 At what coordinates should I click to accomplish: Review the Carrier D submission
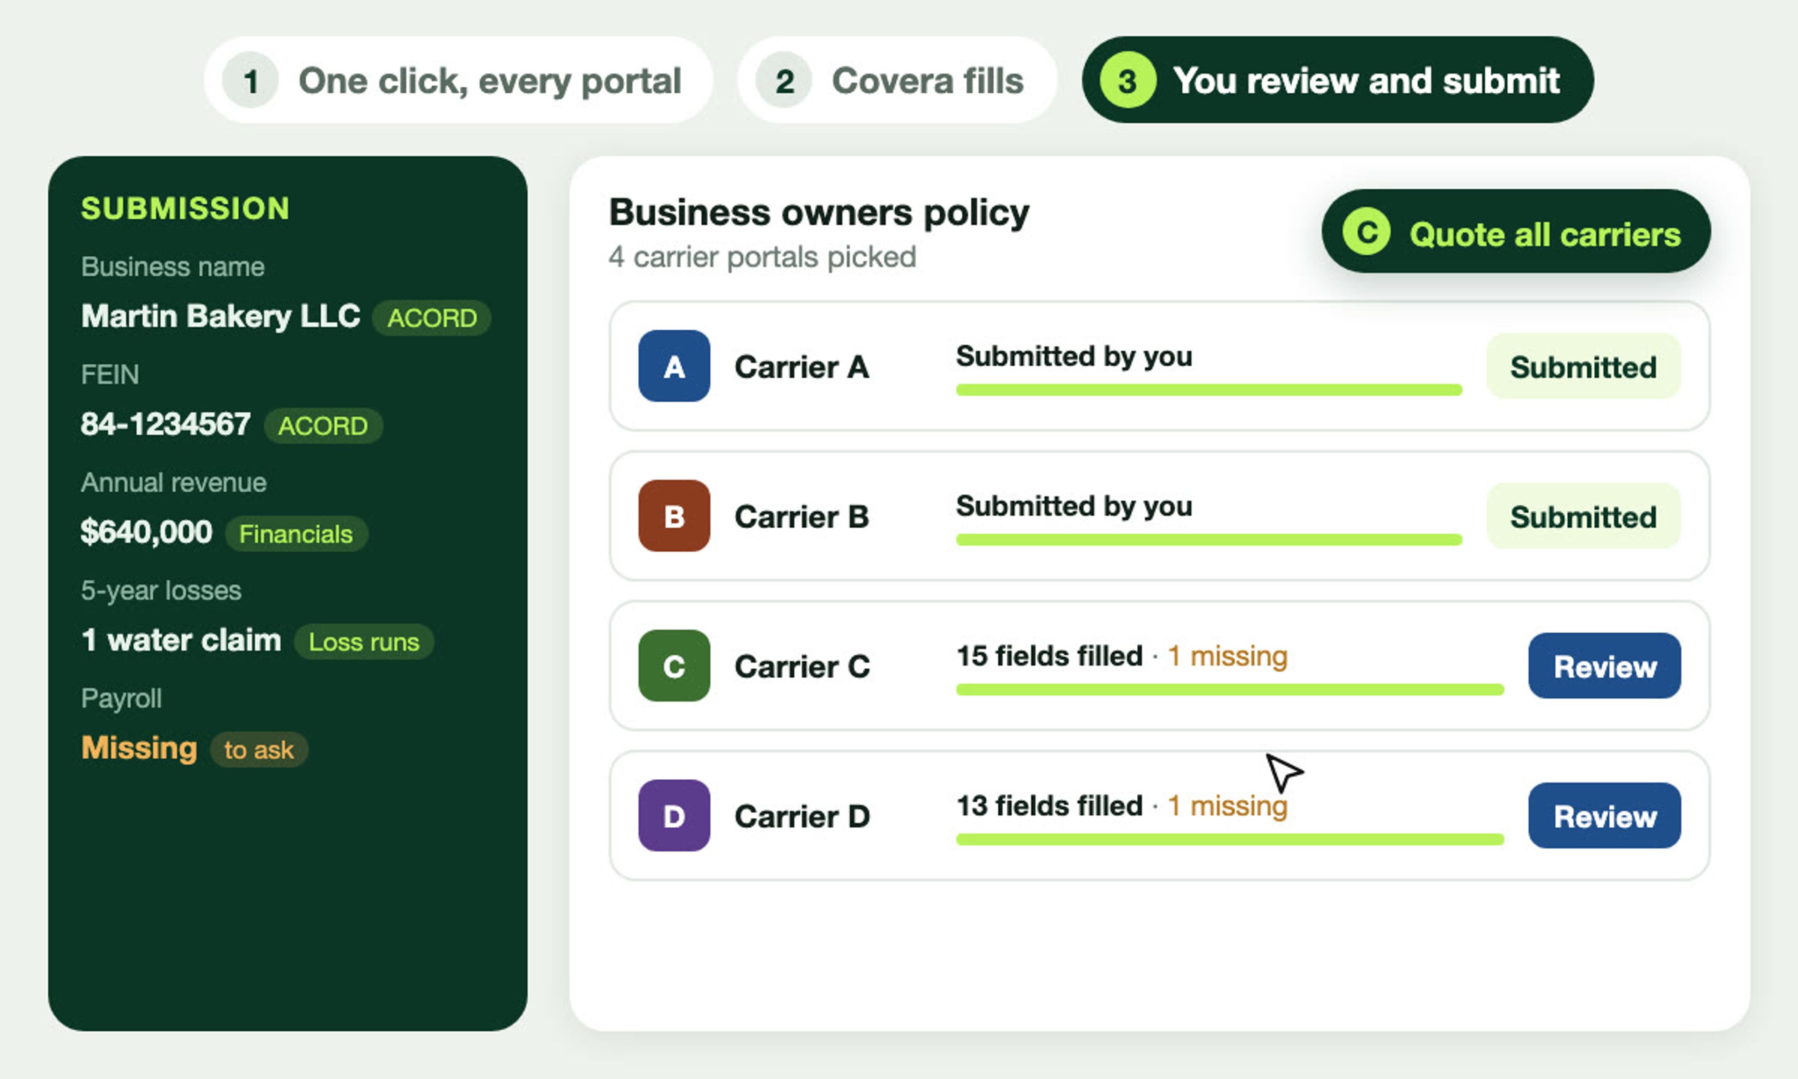click(1604, 815)
